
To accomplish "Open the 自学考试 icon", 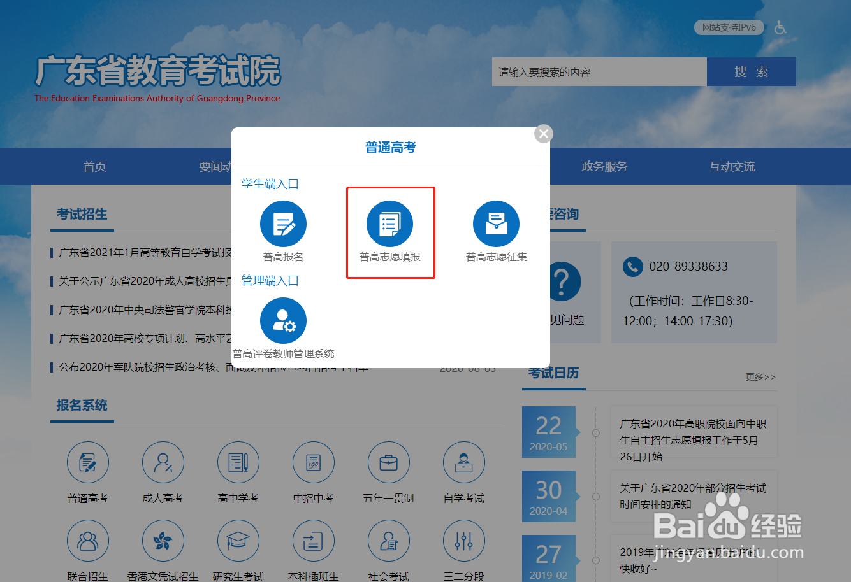I will (x=464, y=462).
